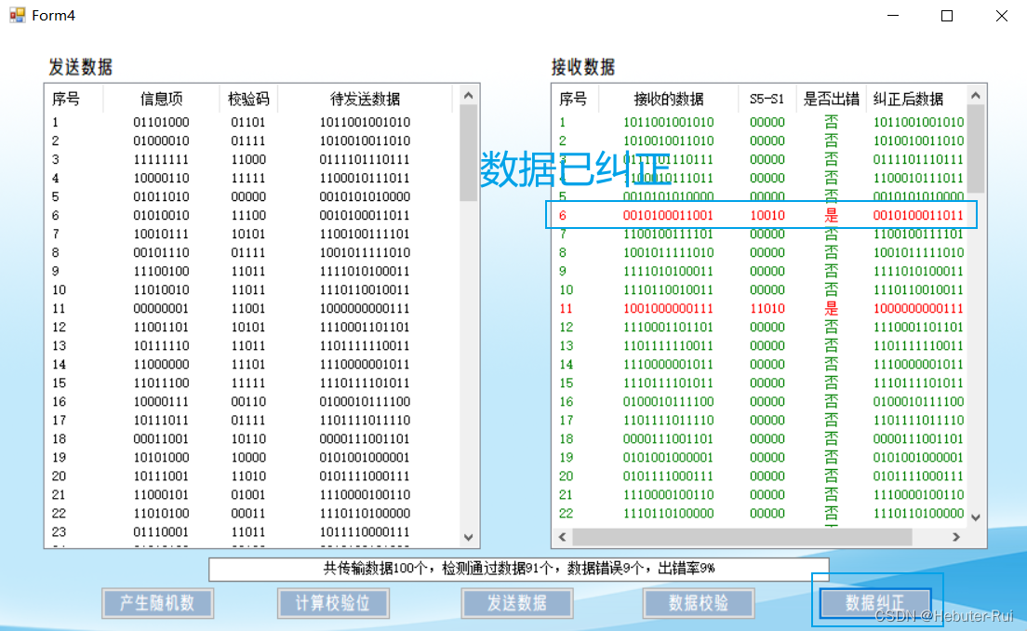Click the 计算校验位 button
This screenshot has width=1027, height=631.
333,603
